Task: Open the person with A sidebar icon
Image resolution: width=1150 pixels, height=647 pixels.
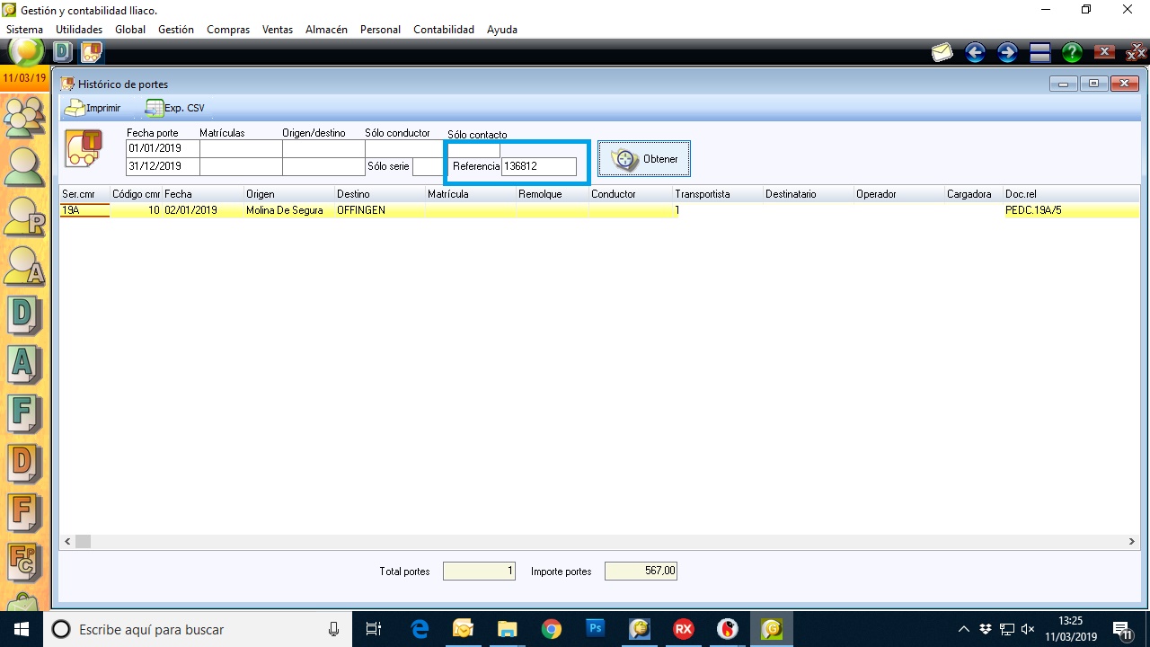Action: pos(24,267)
